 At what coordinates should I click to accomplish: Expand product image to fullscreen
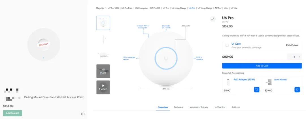pyautogui.click(x=212, y=19)
